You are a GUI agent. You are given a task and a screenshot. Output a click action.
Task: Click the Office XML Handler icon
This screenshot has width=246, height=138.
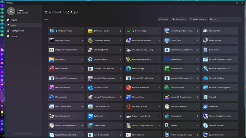pos(128,106)
